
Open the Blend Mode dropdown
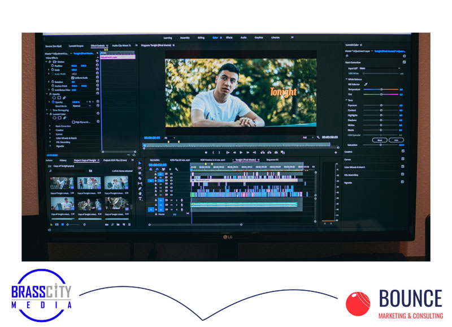pyautogui.click(x=82, y=106)
